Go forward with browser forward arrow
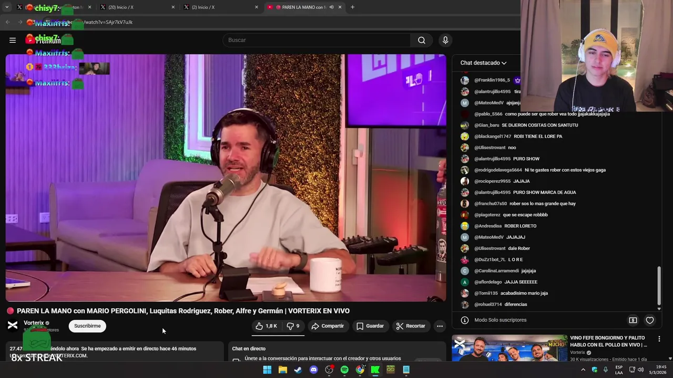673x378 pixels. [21, 22]
